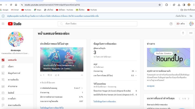Select ความคิดเห็น in the sidebar
This screenshot has height=109, width=195.
(x=17, y=80)
